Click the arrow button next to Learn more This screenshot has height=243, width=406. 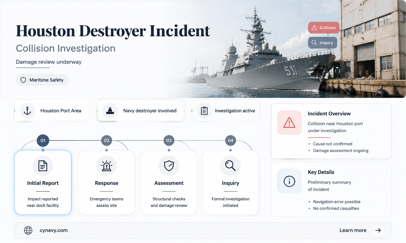(x=378, y=230)
